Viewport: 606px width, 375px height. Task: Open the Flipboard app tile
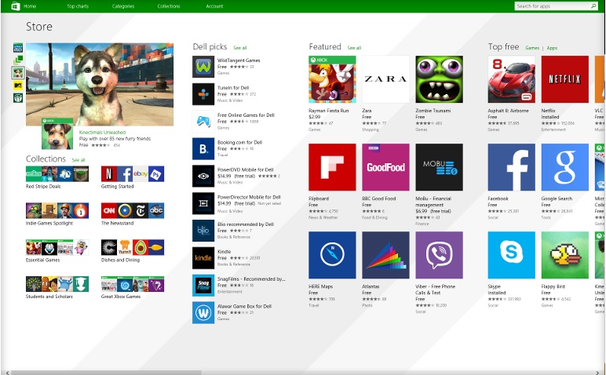(332, 167)
